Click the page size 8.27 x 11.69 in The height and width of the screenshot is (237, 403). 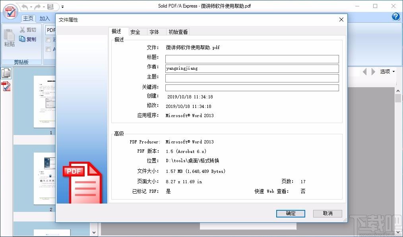pos(184,182)
